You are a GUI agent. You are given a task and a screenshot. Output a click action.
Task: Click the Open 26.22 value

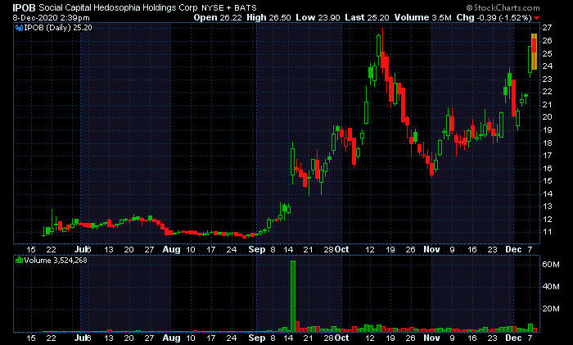coord(218,17)
